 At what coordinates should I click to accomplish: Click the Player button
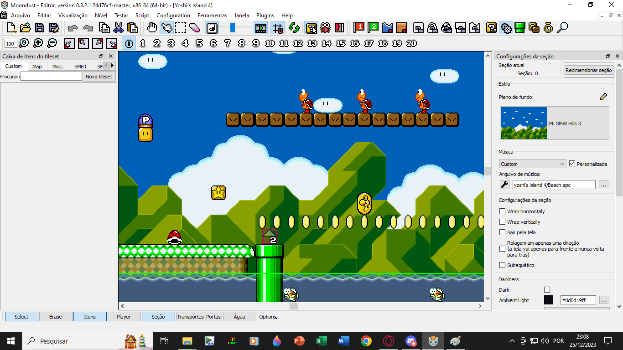pos(124,317)
